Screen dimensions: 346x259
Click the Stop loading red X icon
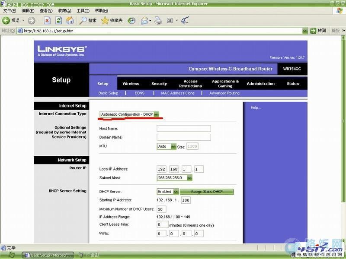[x=47, y=20]
